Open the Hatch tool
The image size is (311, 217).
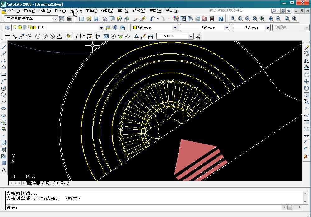click(x=4, y=143)
